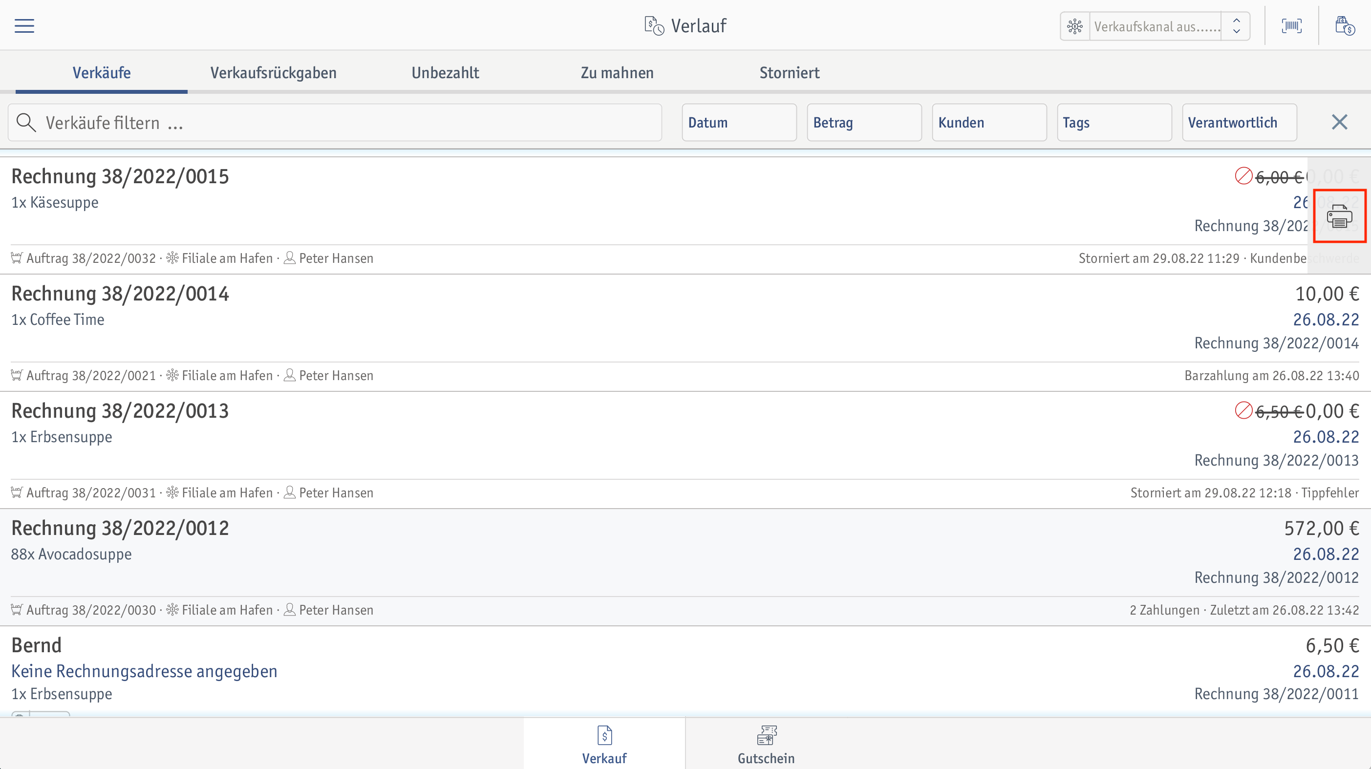
Task: Switch to the Verkaufsrückgaben tab
Action: coord(274,72)
